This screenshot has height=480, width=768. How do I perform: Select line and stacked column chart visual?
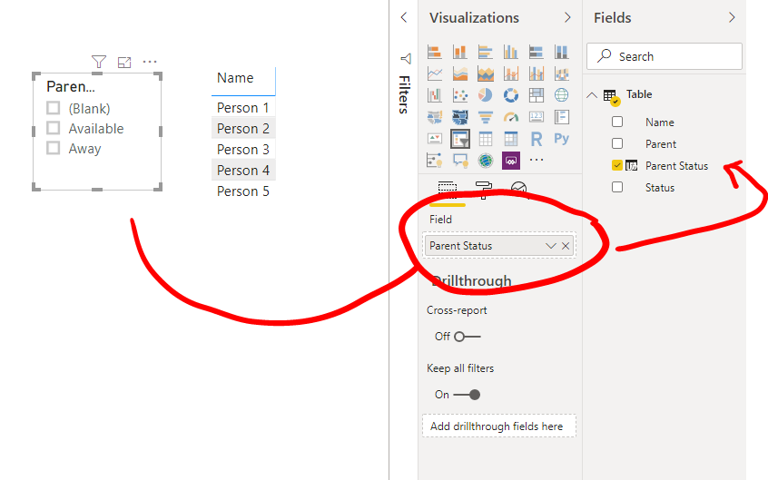click(x=511, y=73)
